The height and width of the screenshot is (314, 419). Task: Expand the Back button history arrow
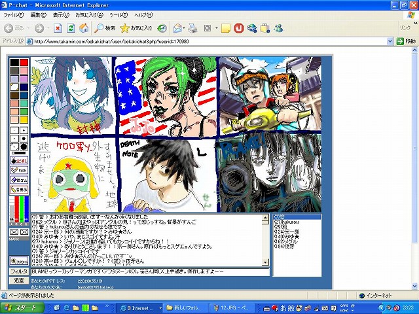(27, 28)
